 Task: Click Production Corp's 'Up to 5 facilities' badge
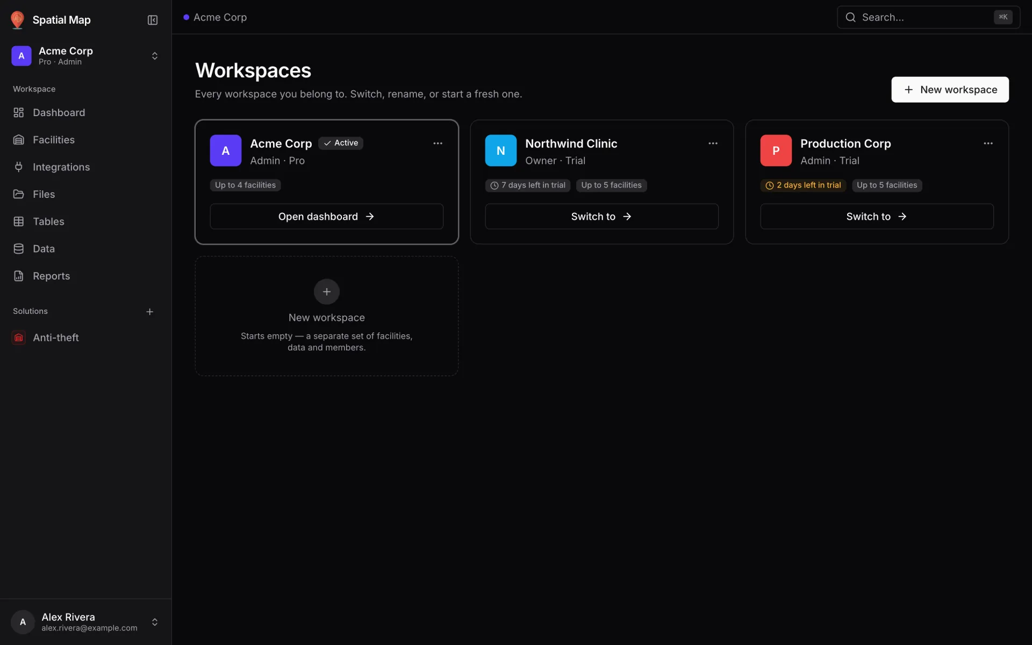pos(887,185)
